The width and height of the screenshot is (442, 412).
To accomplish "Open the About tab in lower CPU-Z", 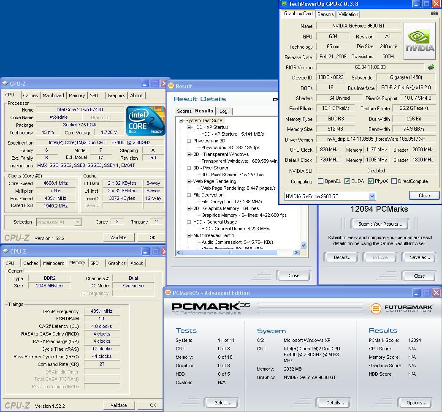I will (x=136, y=263).
